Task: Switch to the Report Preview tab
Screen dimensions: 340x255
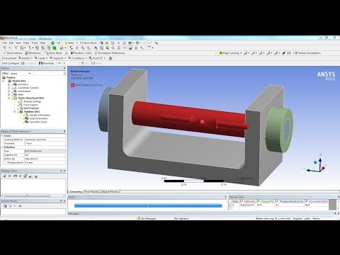Action: tap(110, 191)
